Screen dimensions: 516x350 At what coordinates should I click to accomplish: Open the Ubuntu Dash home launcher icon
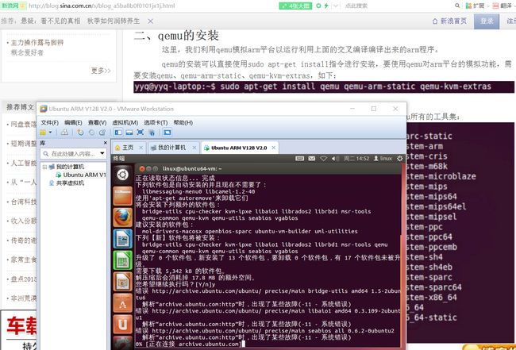123,175
